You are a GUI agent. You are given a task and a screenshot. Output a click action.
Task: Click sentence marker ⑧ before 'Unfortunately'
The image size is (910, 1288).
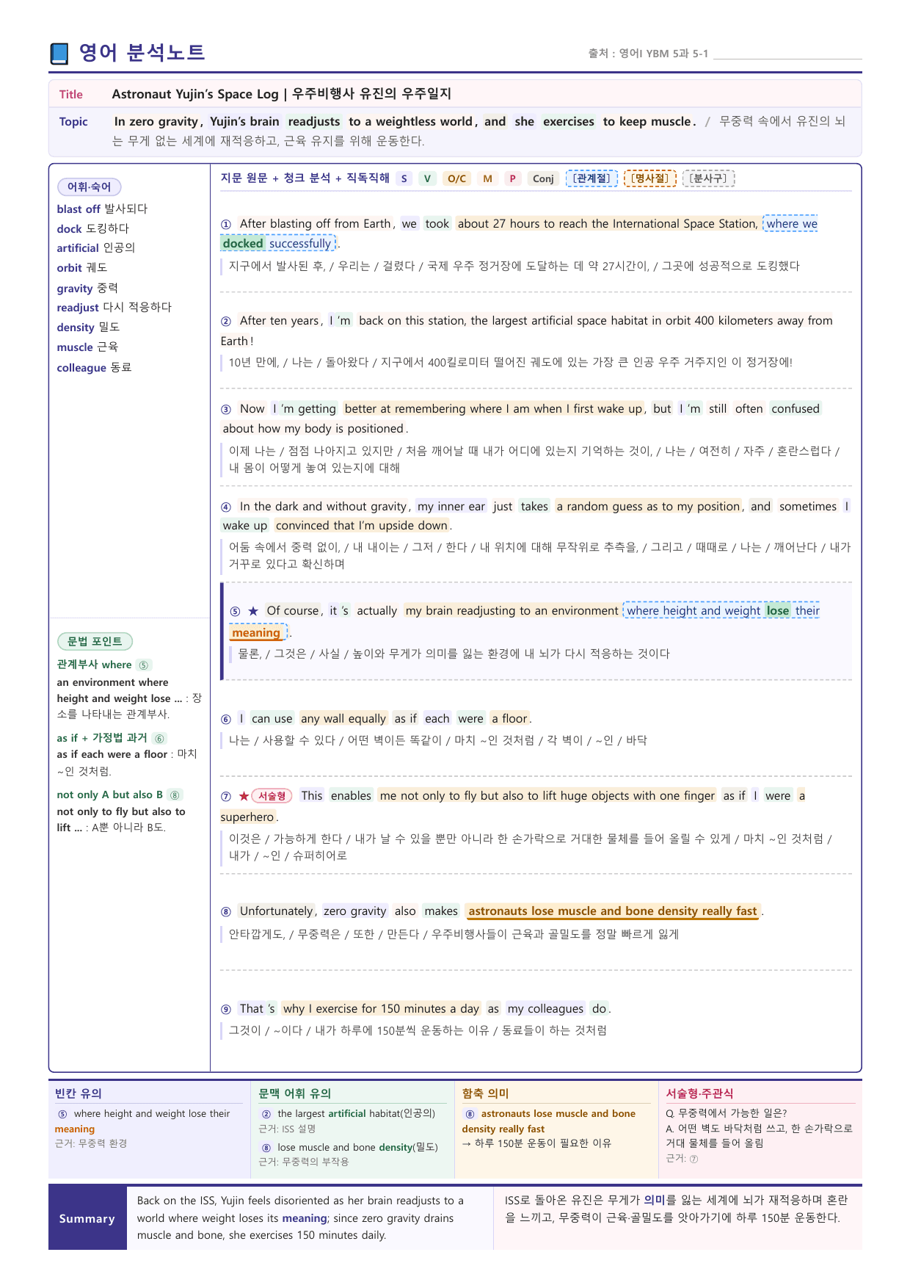click(x=226, y=911)
